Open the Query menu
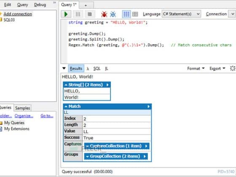Screen dimensions: 236x177 tap(22, 5)
